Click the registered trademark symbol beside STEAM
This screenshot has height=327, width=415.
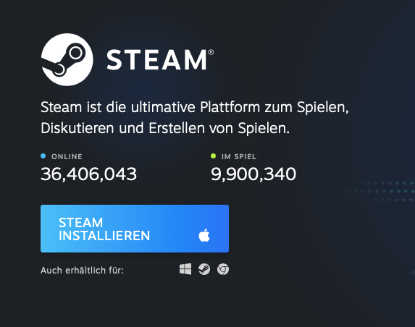(211, 52)
